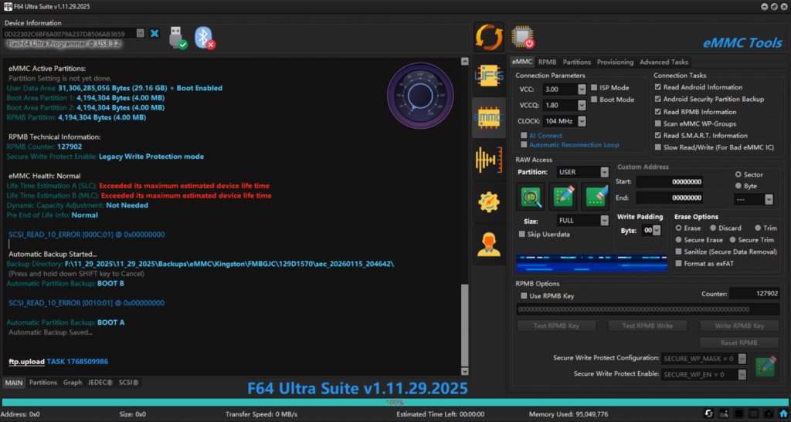Open the device ID dropdown
This screenshot has width=791, height=422.
pyautogui.click(x=141, y=33)
